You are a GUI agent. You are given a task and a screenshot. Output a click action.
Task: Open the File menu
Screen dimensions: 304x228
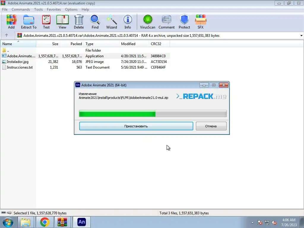coord(5,9)
